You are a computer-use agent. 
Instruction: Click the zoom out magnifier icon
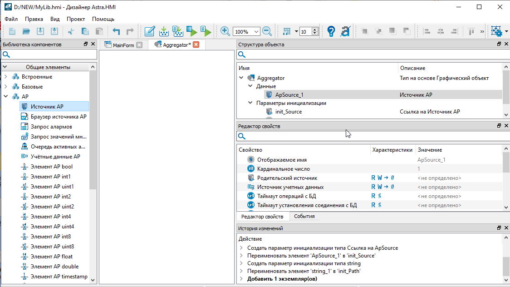[x=267, y=31]
